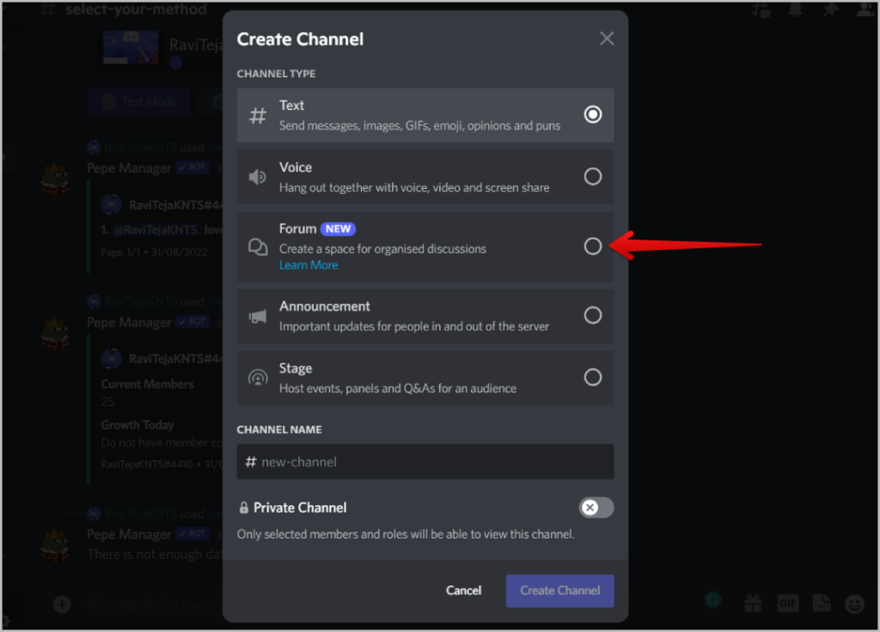Open the GIF picker in the message bar

[787, 604]
